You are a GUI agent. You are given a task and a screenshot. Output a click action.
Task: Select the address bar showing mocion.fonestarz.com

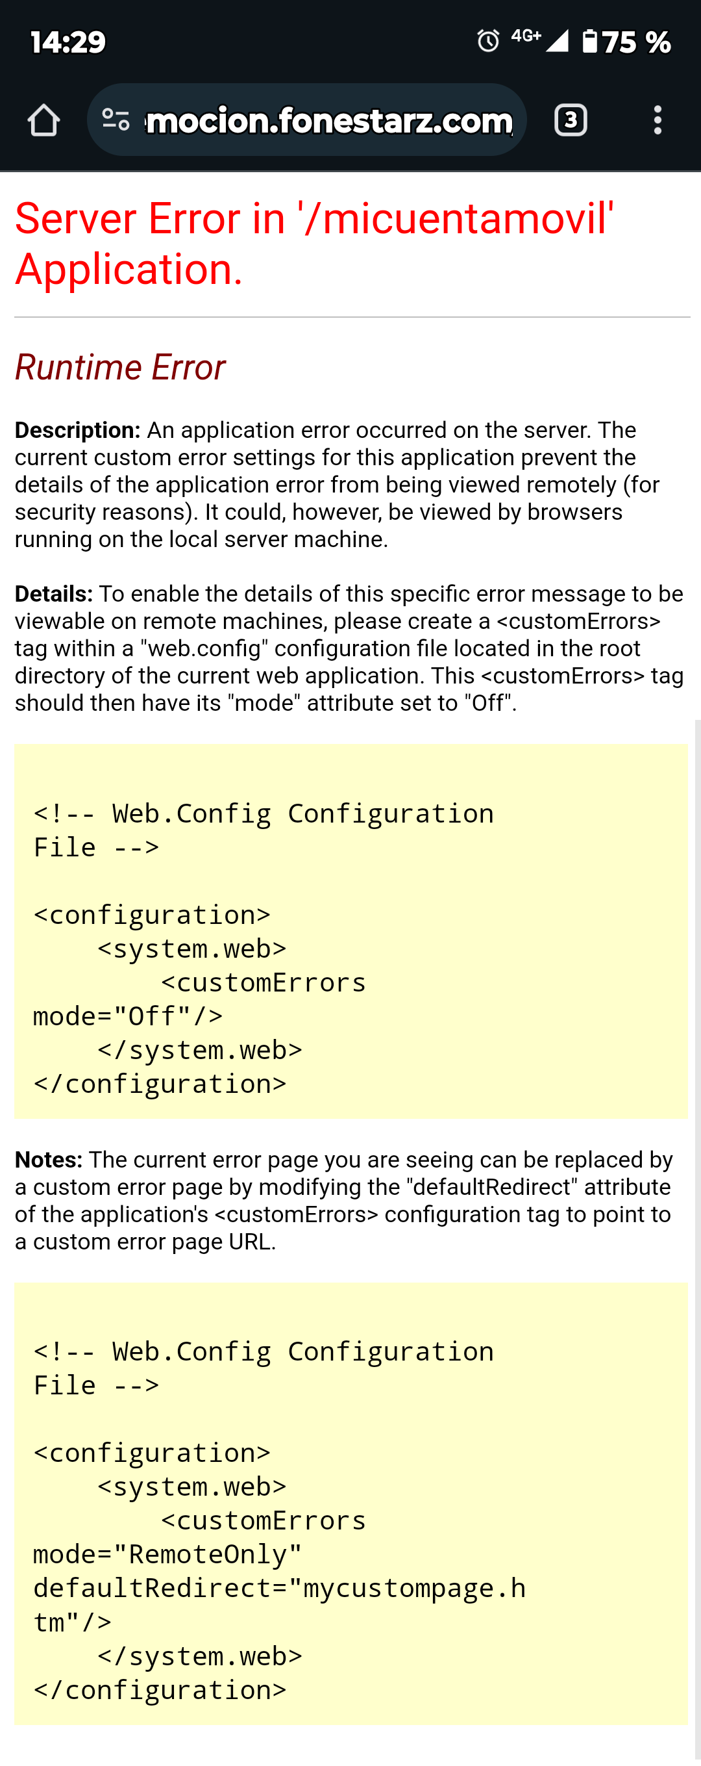pyautogui.click(x=327, y=122)
